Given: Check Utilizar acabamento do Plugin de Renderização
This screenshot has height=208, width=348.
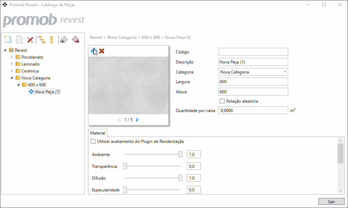Looking at the screenshot, I should click(x=93, y=141).
